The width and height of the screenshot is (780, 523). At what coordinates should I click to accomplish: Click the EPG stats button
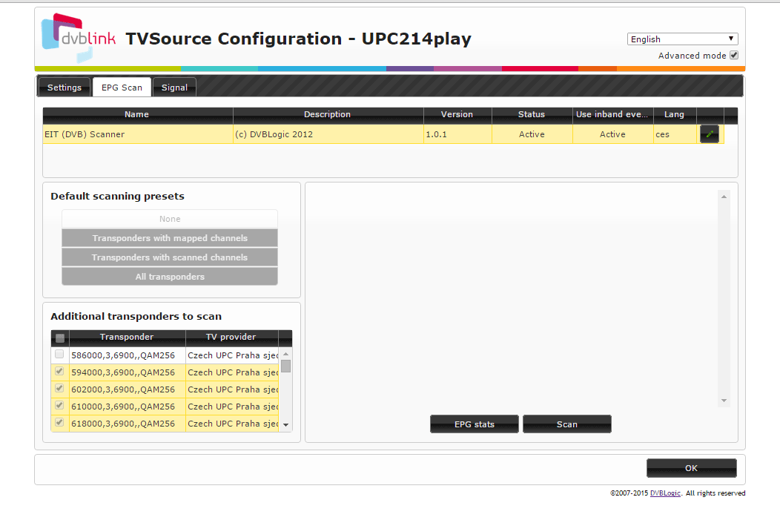[x=474, y=424]
